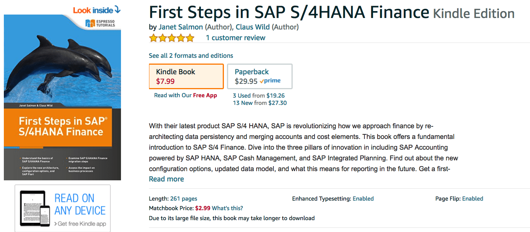Screen dimensions: 530x232
Task: Click the 261 pages length link
Action: 184,199
